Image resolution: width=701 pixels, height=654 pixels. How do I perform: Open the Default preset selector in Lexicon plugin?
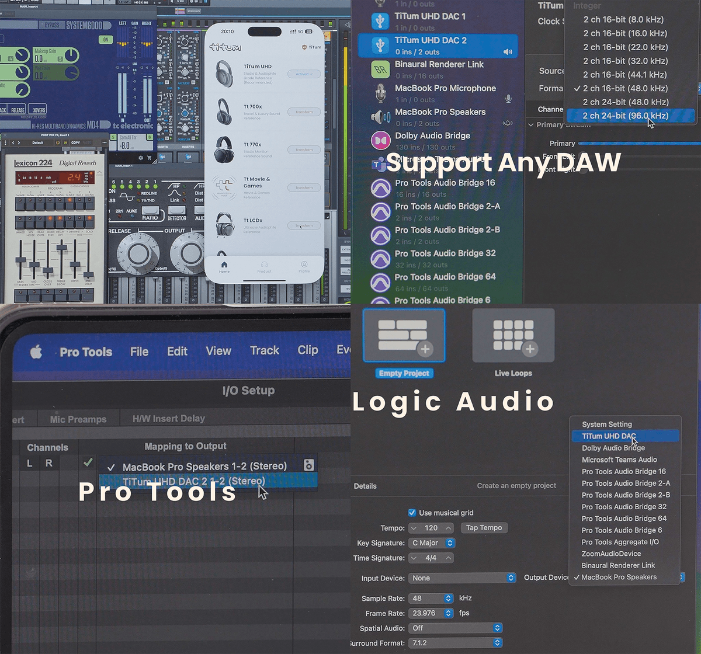tap(38, 142)
